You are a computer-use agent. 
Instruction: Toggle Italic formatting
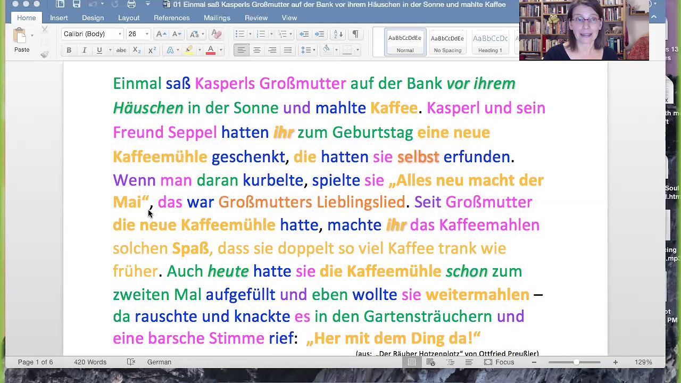tap(84, 50)
